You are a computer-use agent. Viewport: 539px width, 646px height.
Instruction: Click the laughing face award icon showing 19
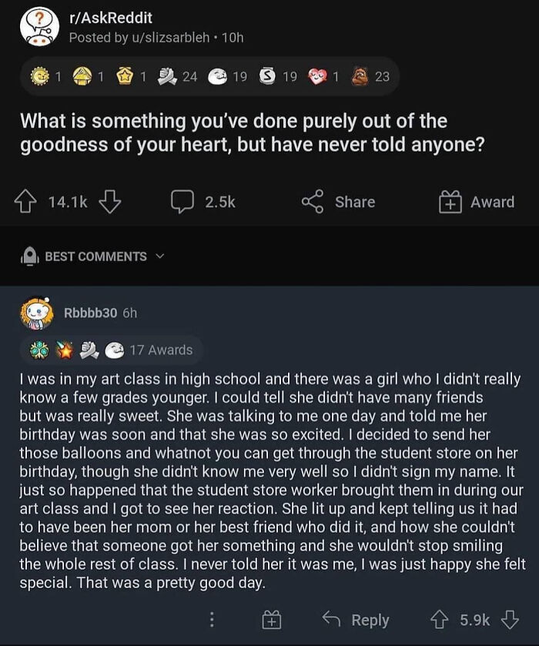click(x=217, y=76)
